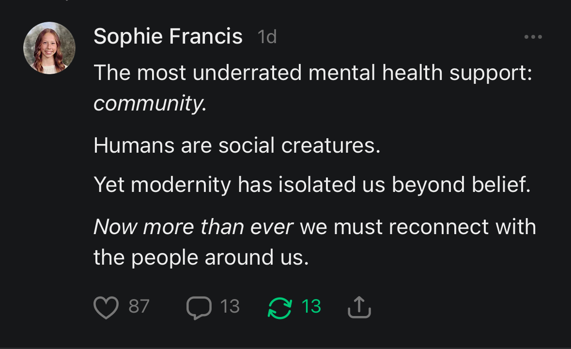Click the words "we must reconnect with"

click(418, 227)
